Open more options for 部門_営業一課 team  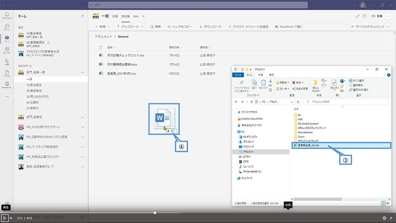tap(82, 73)
